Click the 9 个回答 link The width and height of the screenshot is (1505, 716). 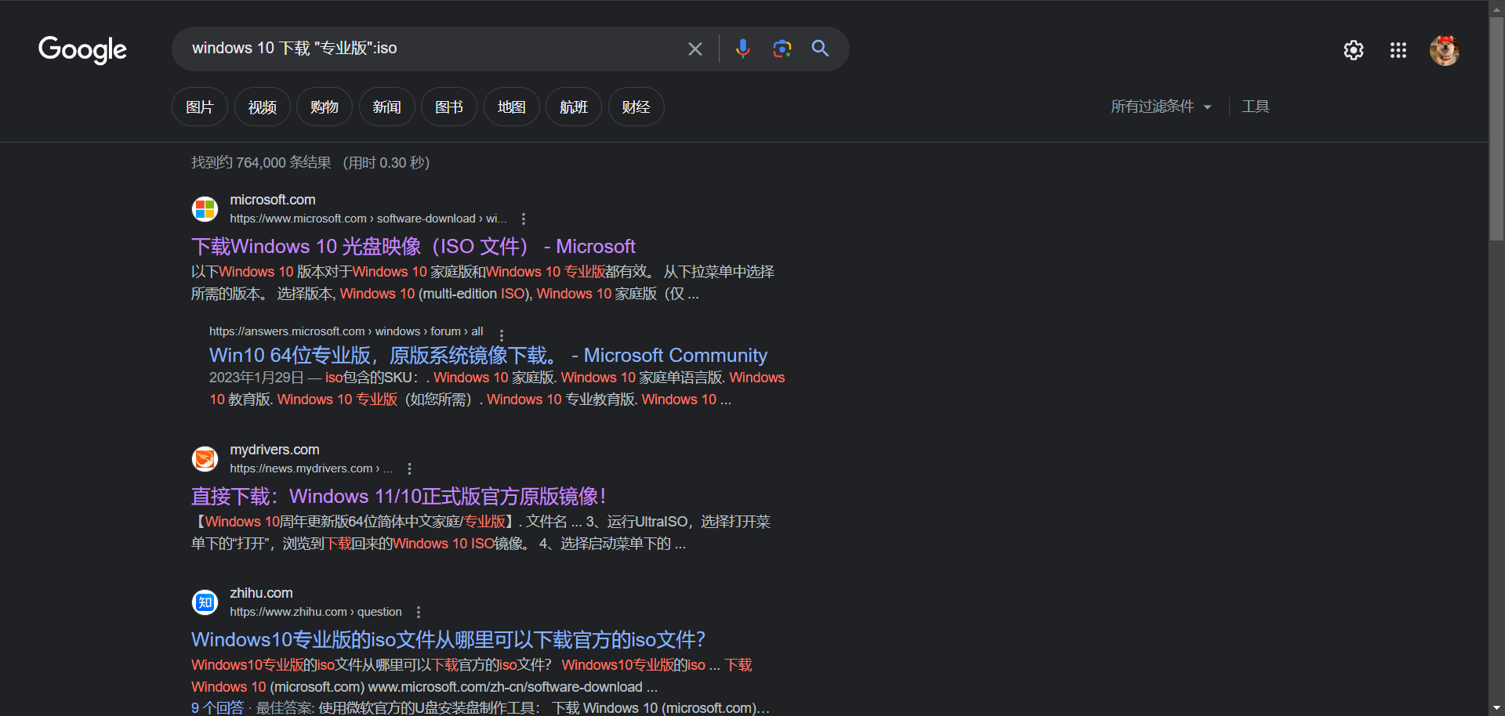point(217,708)
